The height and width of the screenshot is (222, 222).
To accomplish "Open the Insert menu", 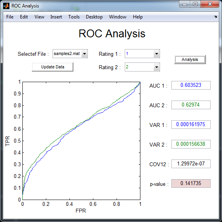I will tap(56, 17).
